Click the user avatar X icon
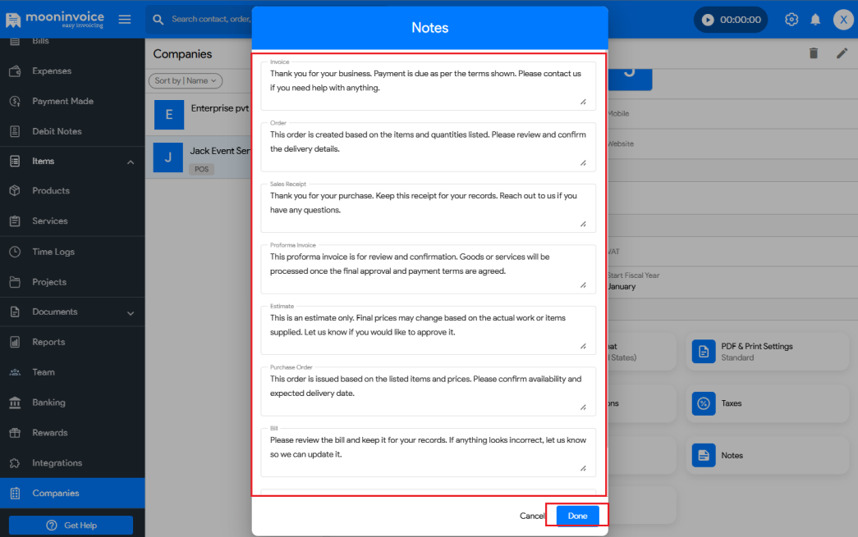The image size is (858, 537). click(843, 20)
